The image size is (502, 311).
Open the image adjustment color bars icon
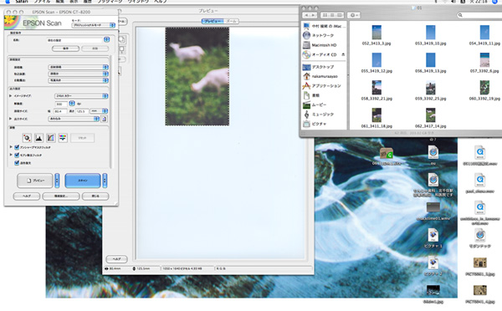click(63, 138)
